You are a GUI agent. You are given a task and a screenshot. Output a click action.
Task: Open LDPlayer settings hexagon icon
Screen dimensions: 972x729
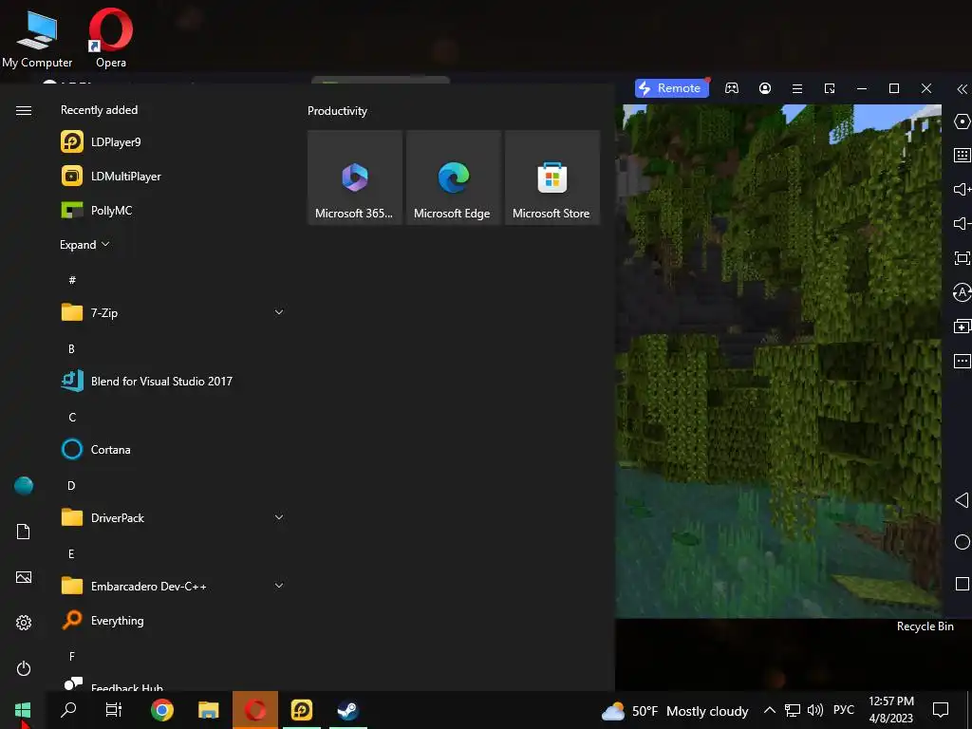coord(962,121)
